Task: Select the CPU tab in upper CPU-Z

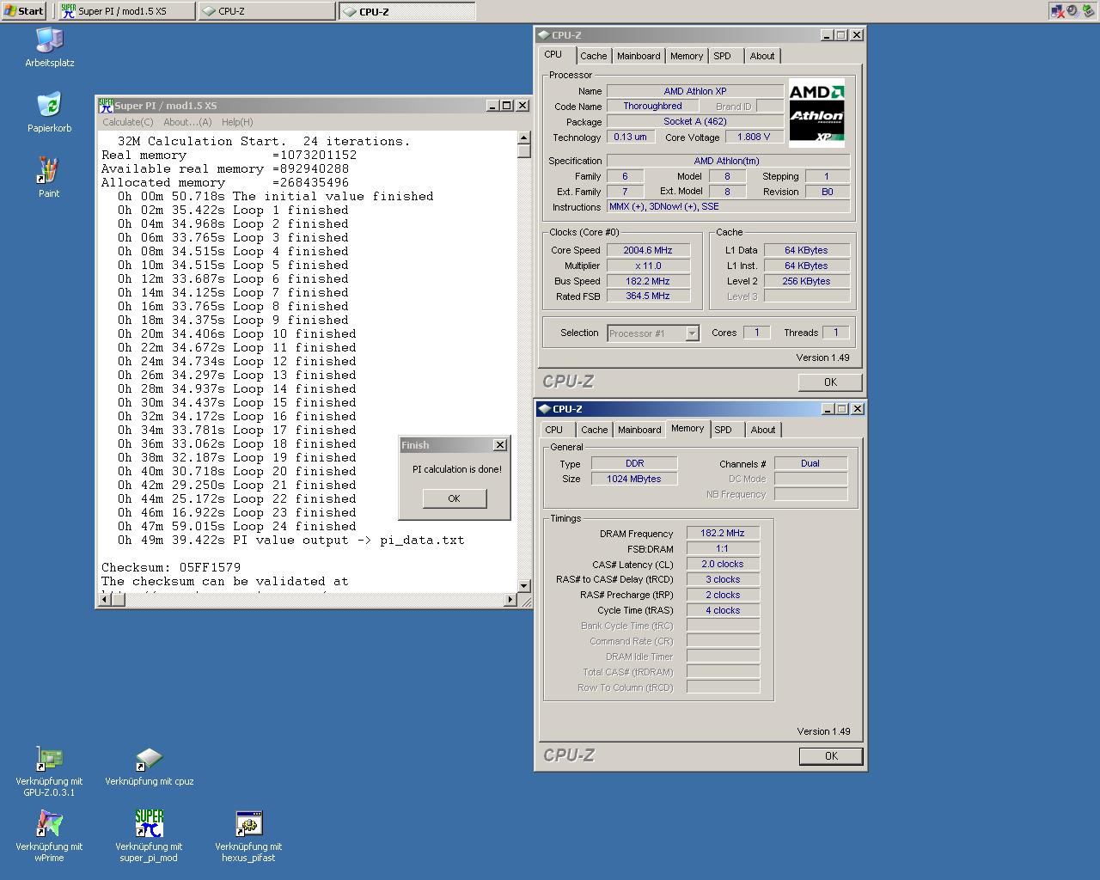Action: pyautogui.click(x=553, y=54)
